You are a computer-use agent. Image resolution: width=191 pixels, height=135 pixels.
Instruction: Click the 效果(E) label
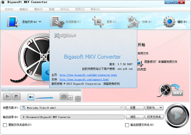[x=147, y=22]
